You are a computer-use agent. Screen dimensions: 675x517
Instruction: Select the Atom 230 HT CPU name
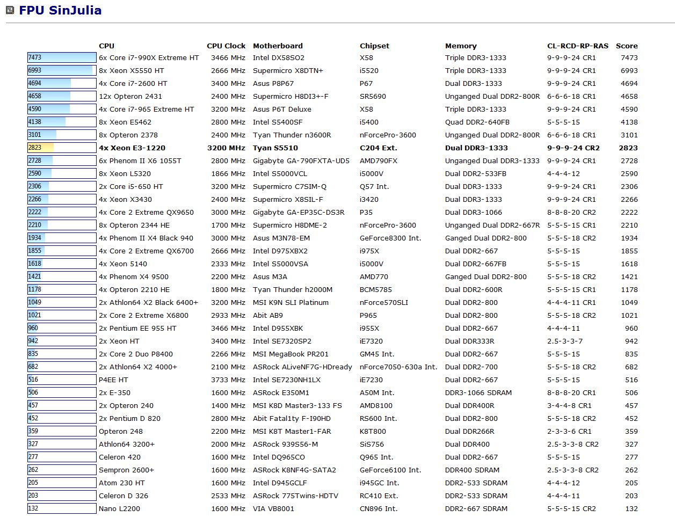click(x=122, y=483)
